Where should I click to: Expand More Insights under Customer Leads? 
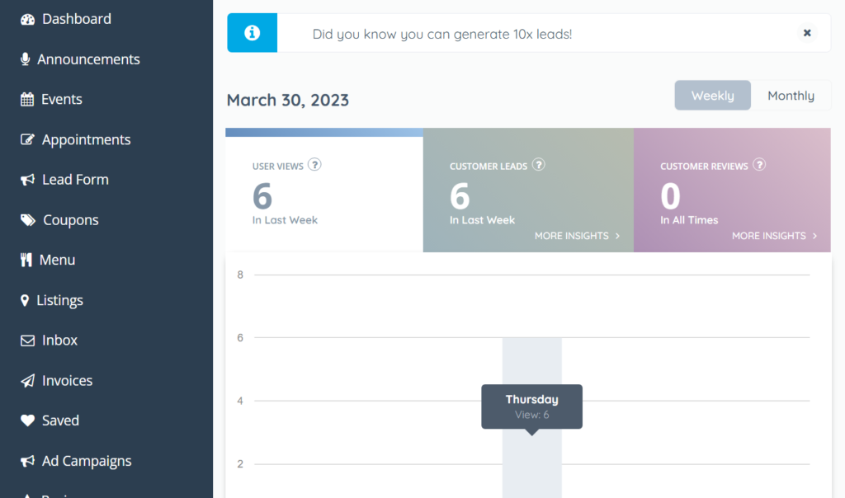tap(577, 236)
